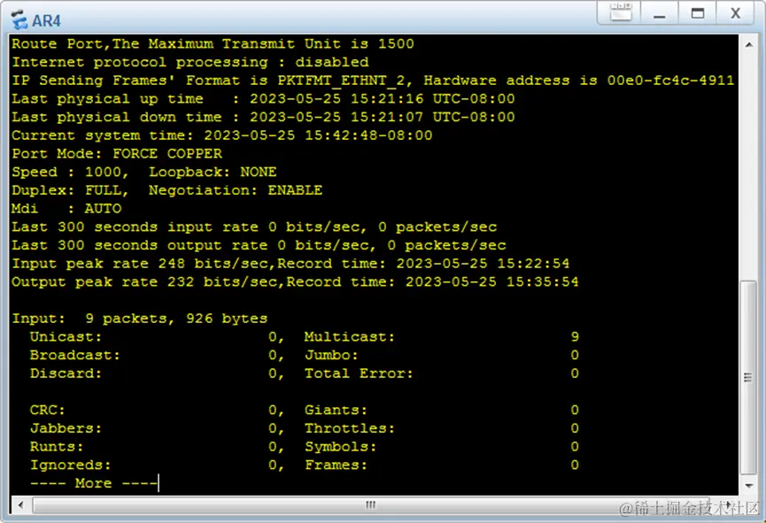
Task: Click the 'Runts:' label
Action: click(x=57, y=447)
